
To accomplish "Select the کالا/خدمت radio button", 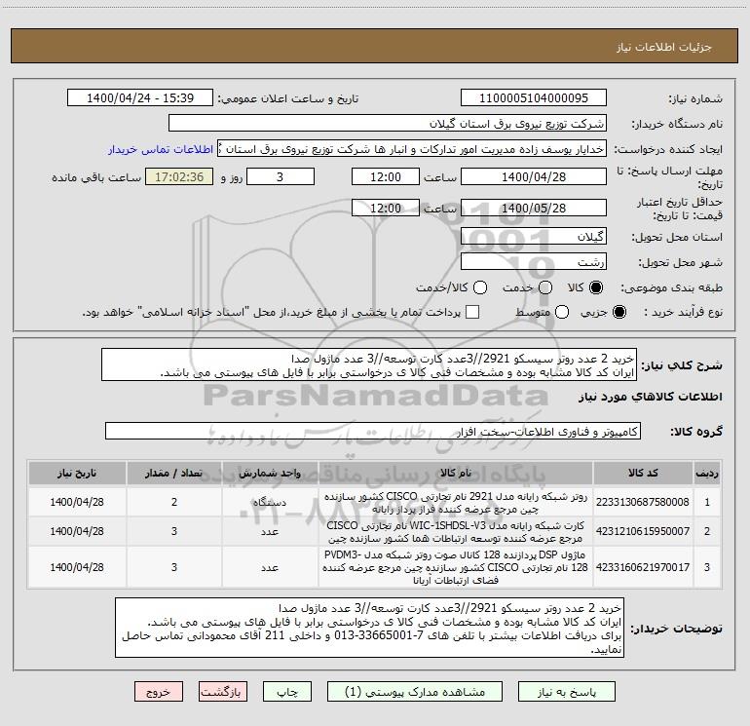I will (480, 287).
